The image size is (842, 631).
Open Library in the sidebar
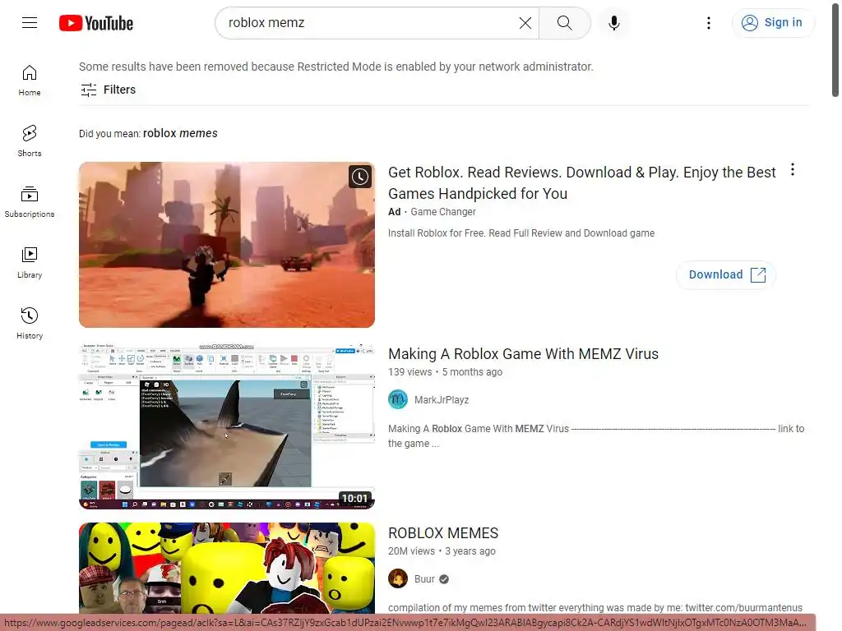coord(30,263)
